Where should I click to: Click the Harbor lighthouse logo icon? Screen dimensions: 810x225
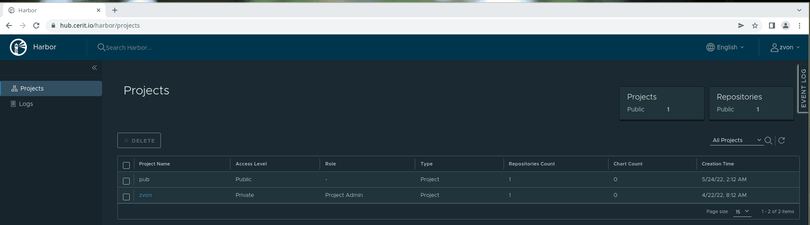[x=18, y=47]
